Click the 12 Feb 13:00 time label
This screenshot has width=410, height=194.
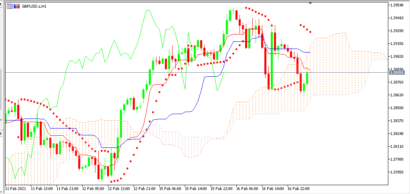[x=119, y=189]
